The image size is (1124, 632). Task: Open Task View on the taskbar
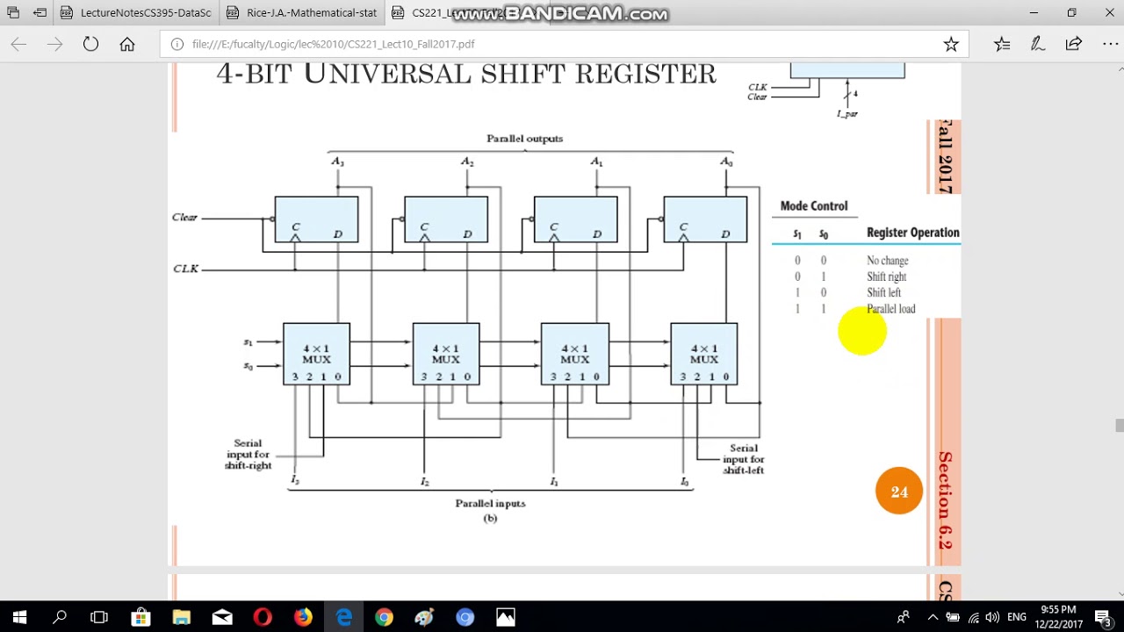coord(99,617)
